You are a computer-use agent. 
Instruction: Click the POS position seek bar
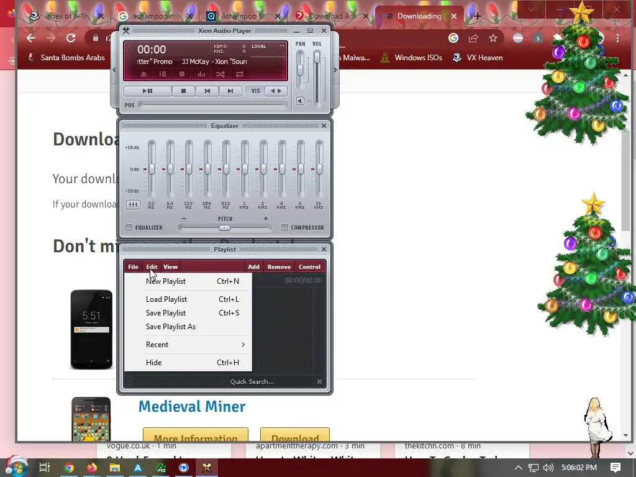pos(212,105)
